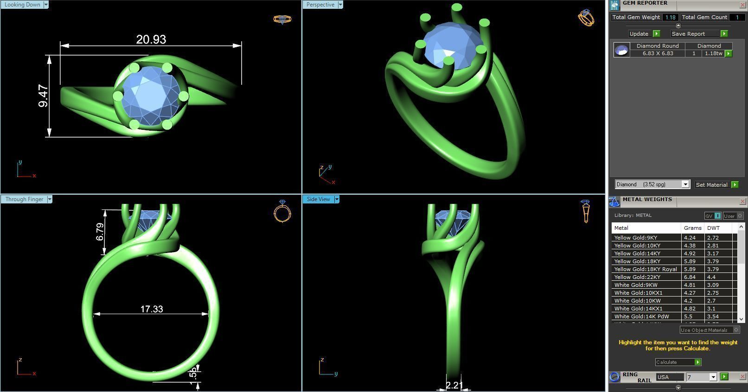Click the Ring Rail circle icon

coord(614,377)
